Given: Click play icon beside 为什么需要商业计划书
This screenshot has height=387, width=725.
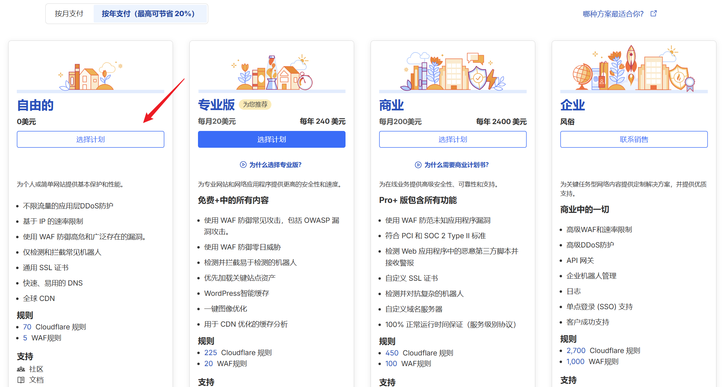Looking at the screenshot, I should click(418, 165).
